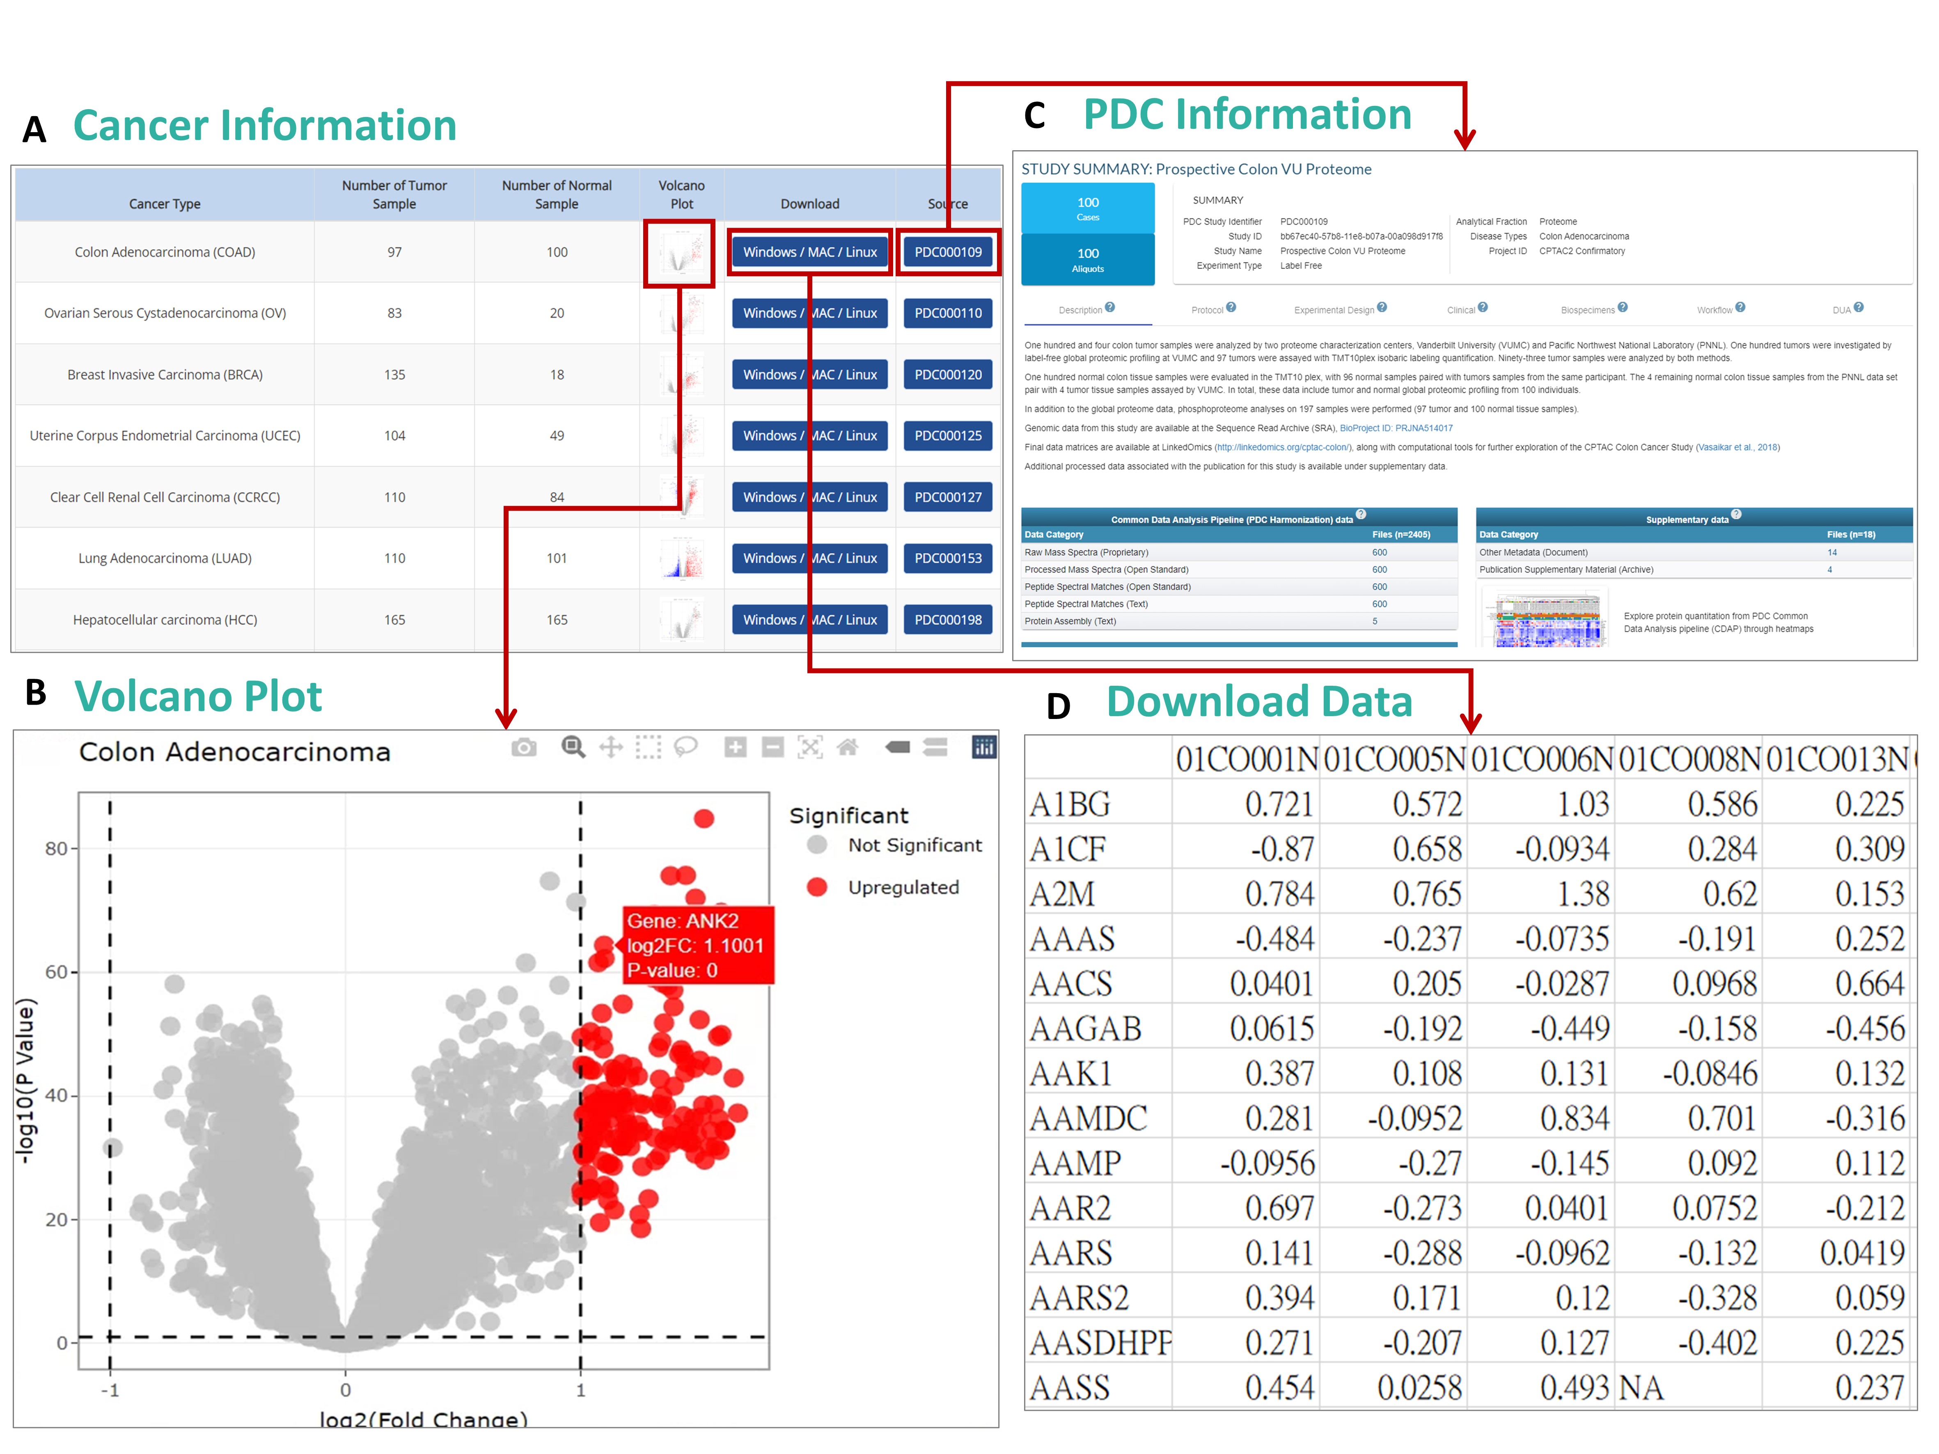Open BioProject ID PRJNA514017 link
The image size is (1939, 1454).
[1396, 428]
